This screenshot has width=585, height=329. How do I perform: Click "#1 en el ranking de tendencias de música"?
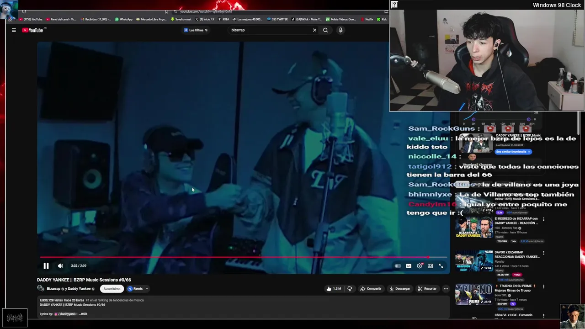pos(115,300)
